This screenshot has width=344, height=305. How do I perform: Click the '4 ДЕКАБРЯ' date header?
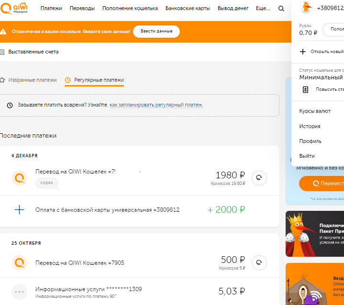click(x=24, y=156)
